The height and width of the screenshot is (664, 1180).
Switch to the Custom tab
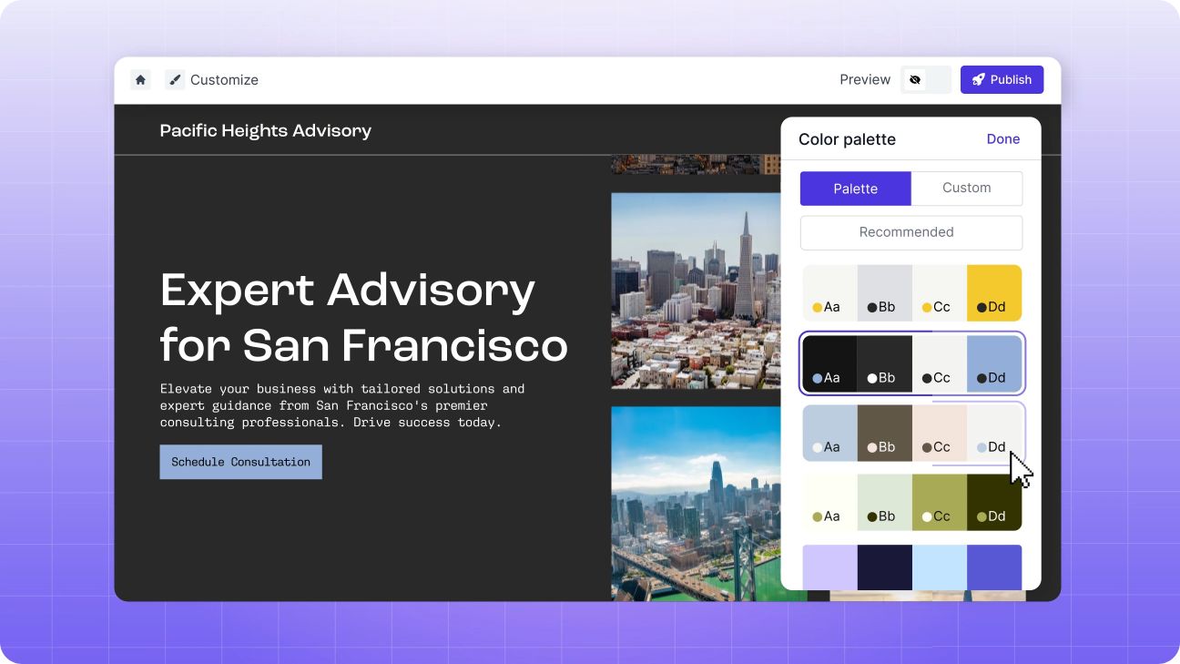966,188
